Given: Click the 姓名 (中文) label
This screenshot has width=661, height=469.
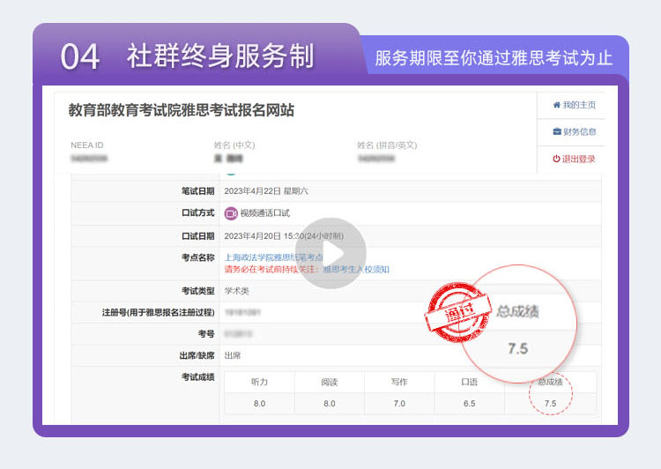Looking at the screenshot, I should click(234, 145).
